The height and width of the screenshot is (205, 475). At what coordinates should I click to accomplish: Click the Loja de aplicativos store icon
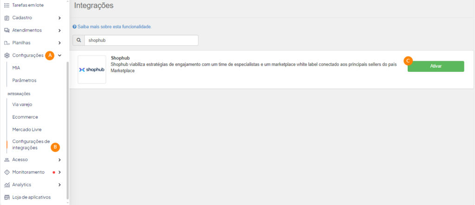click(7, 198)
